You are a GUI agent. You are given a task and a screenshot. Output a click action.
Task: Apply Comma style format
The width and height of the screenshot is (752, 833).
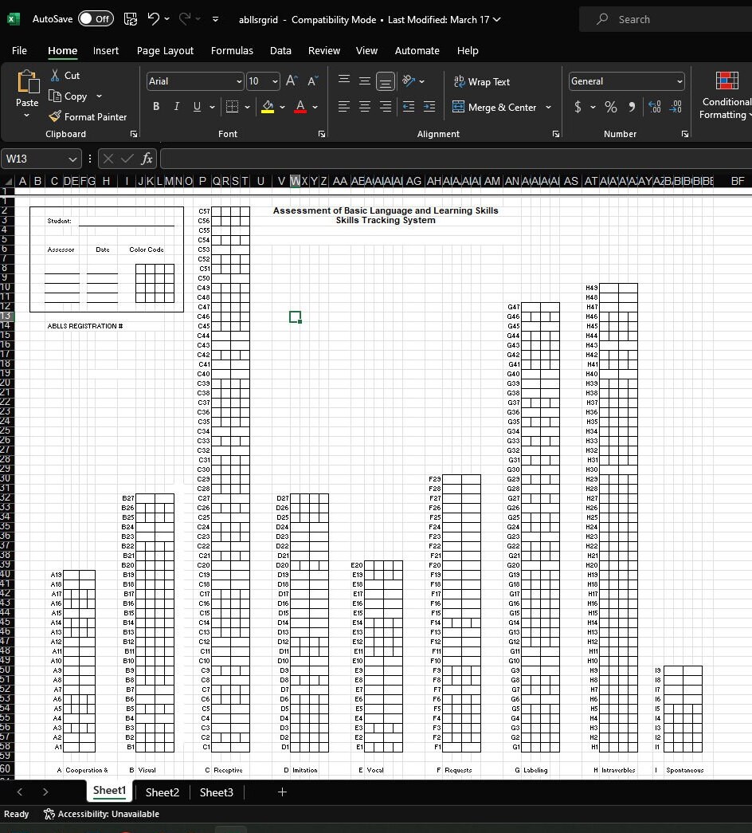(x=632, y=107)
